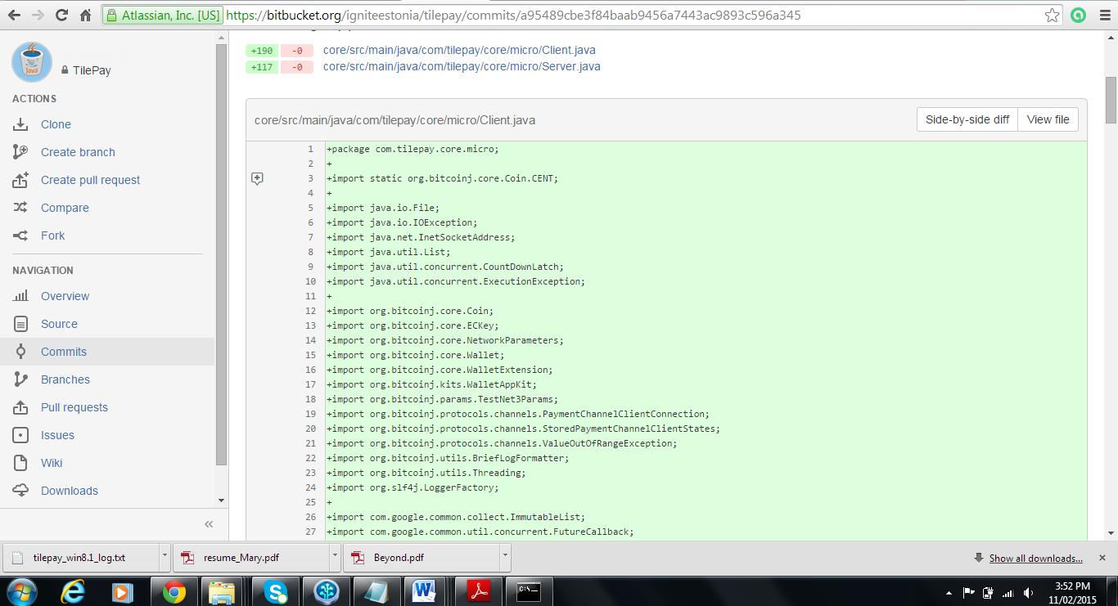Image resolution: width=1118 pixels, height=606 pixels.
Task: Click the Fork icon
Action: click(x=21, y=236)
